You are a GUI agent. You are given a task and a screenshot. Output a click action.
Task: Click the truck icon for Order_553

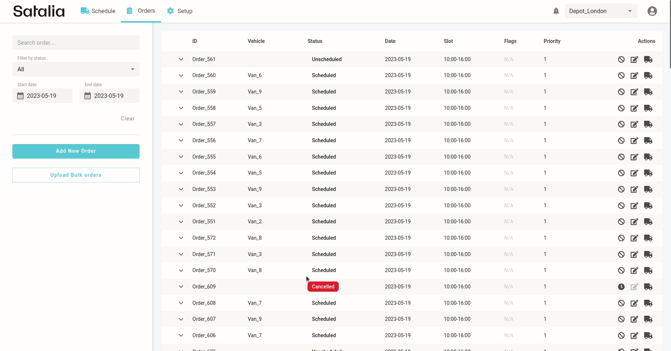648,190
